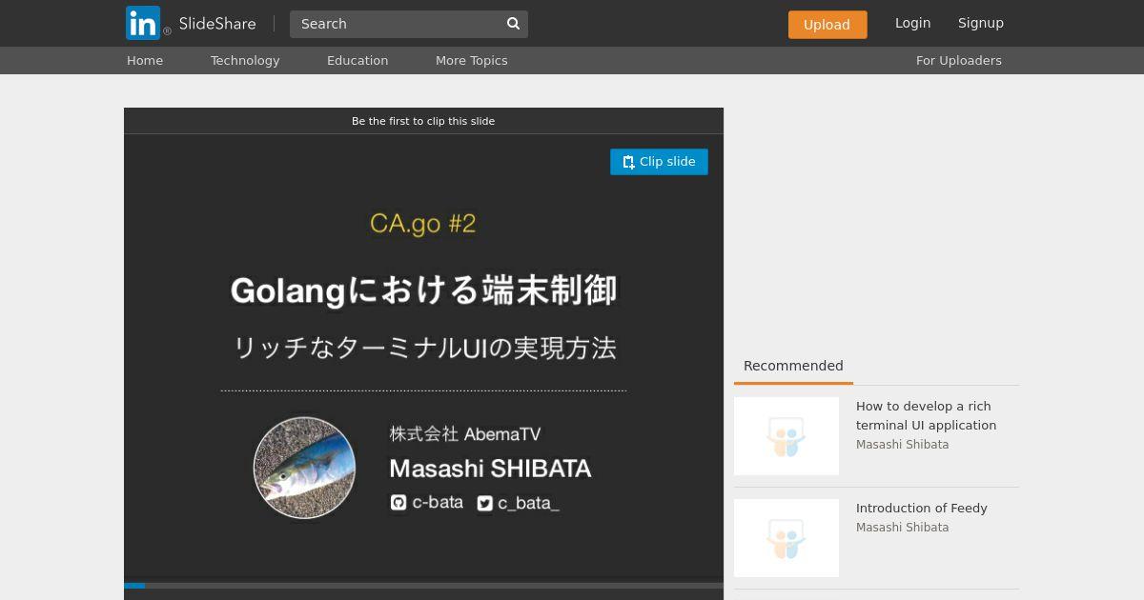The image size is (1144, 600).
Task: Open the Technology menu item
Action: pos(245,60)
